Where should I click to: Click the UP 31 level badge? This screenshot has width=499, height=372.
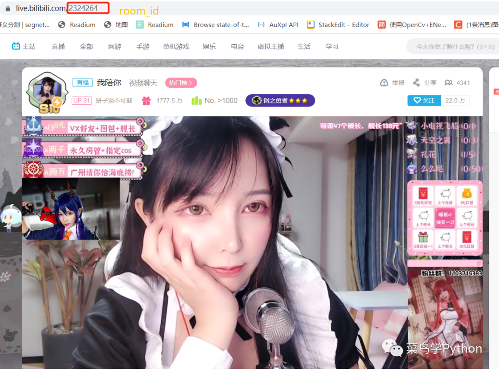(81, 101)
